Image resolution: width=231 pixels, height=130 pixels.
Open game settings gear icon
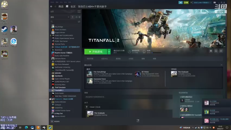[x=211, y=51]
